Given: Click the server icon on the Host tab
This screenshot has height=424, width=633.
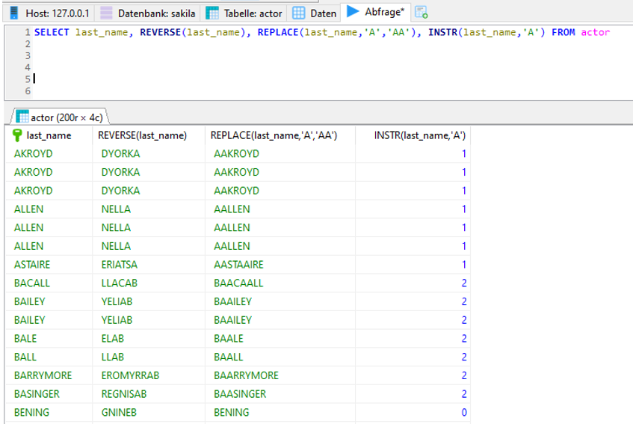Looking at the screenshot, I should point(14,13).
